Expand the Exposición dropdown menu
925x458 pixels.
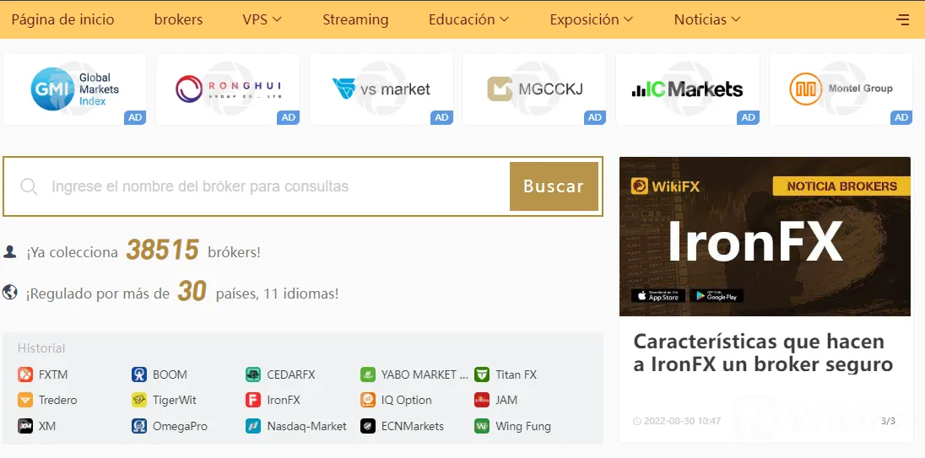tap(591, 19)
